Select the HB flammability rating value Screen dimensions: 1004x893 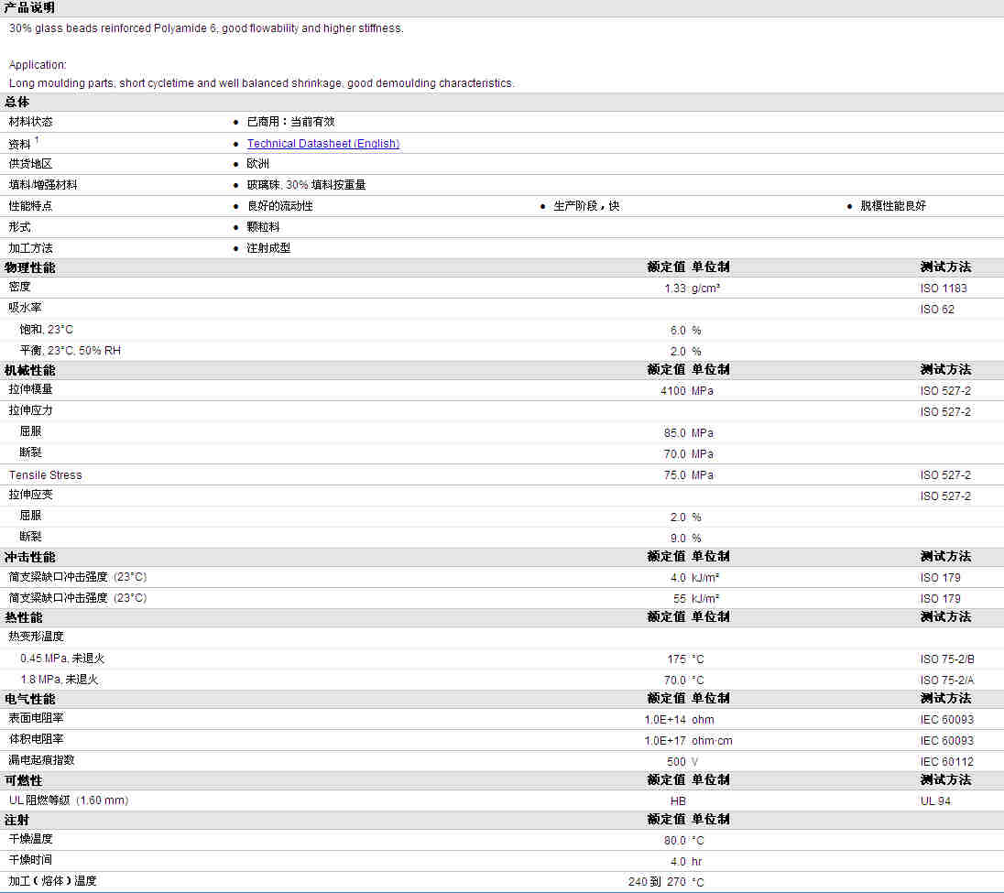click(678, 801)
